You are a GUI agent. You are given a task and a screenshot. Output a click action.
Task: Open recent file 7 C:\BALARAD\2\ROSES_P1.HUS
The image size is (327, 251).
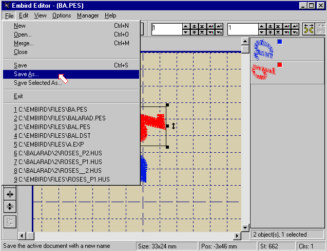pyautogui.click(x=71, y=162)
